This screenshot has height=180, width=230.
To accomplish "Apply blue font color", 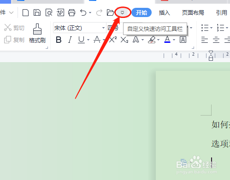I will pyautogui.click(x=167, y=40).
